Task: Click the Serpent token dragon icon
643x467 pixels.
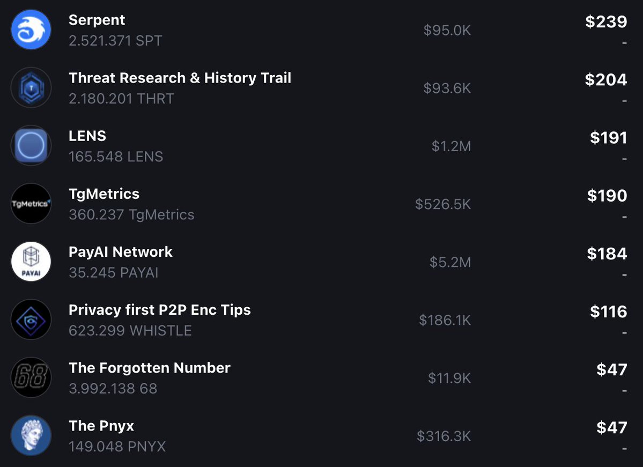Action: tap(31, 30)
